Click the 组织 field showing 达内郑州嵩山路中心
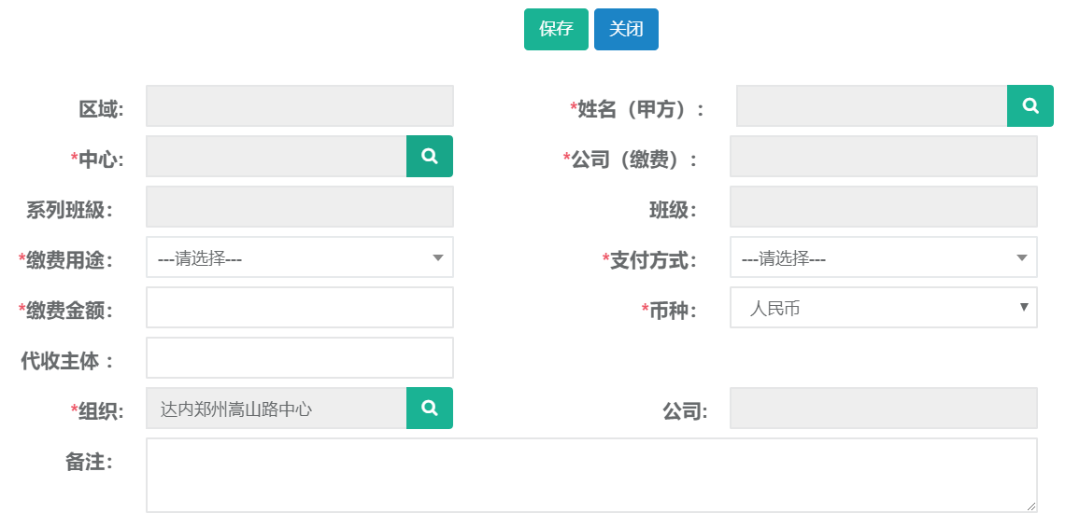 (276, 408)
